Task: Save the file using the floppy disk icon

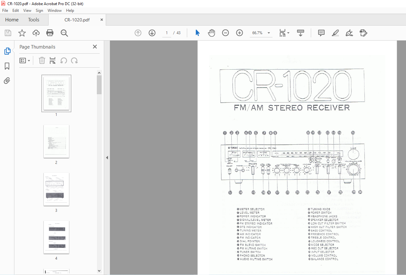Action: point(8,33)
